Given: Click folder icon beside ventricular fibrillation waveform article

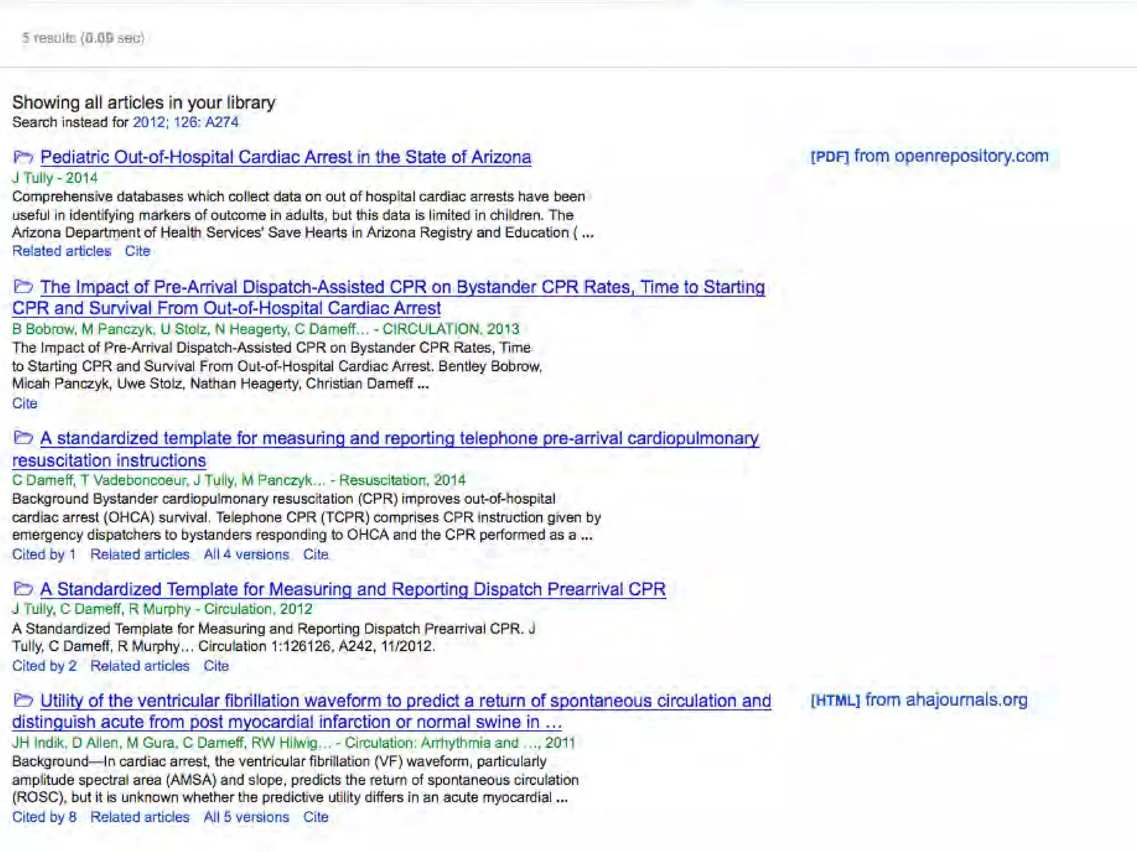Looking at the screenshot, I should tap(23, 700).
